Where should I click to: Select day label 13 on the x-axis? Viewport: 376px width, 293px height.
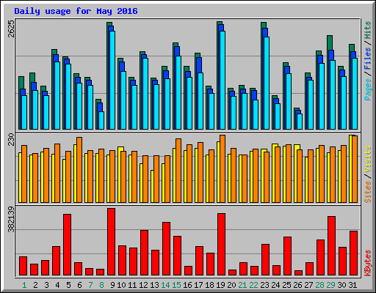click(154, 285)
